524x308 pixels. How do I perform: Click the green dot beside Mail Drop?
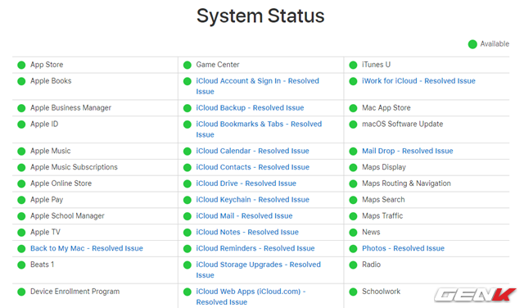(353, 152)
